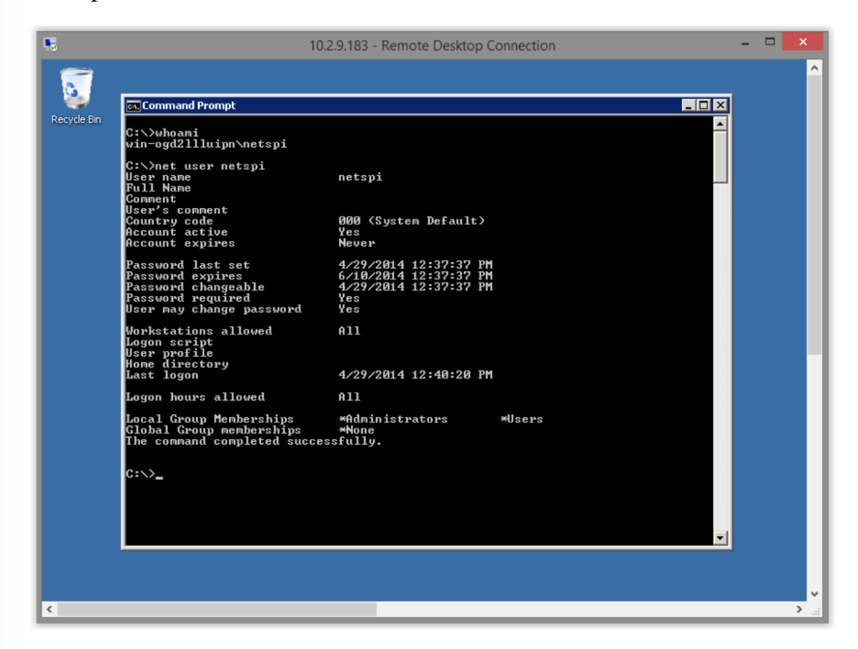Click the final 'C:\>' prompt with cursor
Viewport: 858px width, 649px height.
pos(144,474)
